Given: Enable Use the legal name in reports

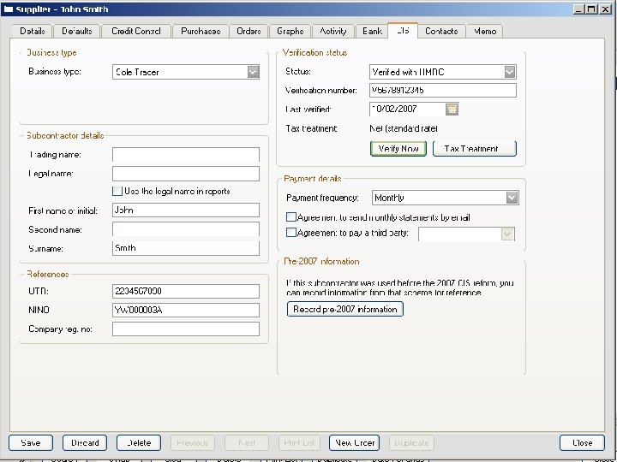Looking at the screenshot, I should (117, 192).
